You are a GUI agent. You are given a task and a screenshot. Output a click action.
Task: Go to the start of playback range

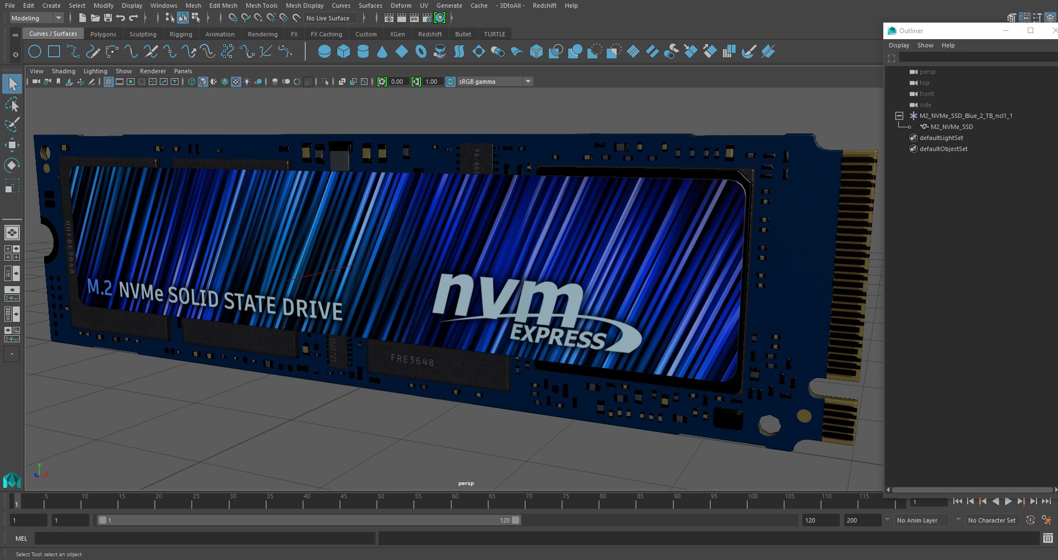pyautogui.click(x=958, y=502)
